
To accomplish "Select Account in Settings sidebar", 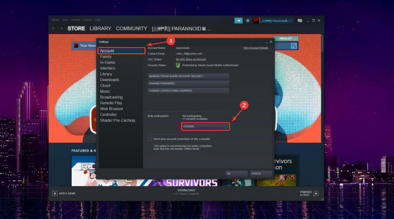I will (x=121, y=51).
